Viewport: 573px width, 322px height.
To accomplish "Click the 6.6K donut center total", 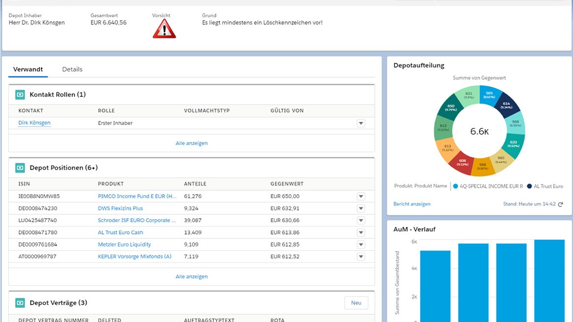I will tap(480, 131).
